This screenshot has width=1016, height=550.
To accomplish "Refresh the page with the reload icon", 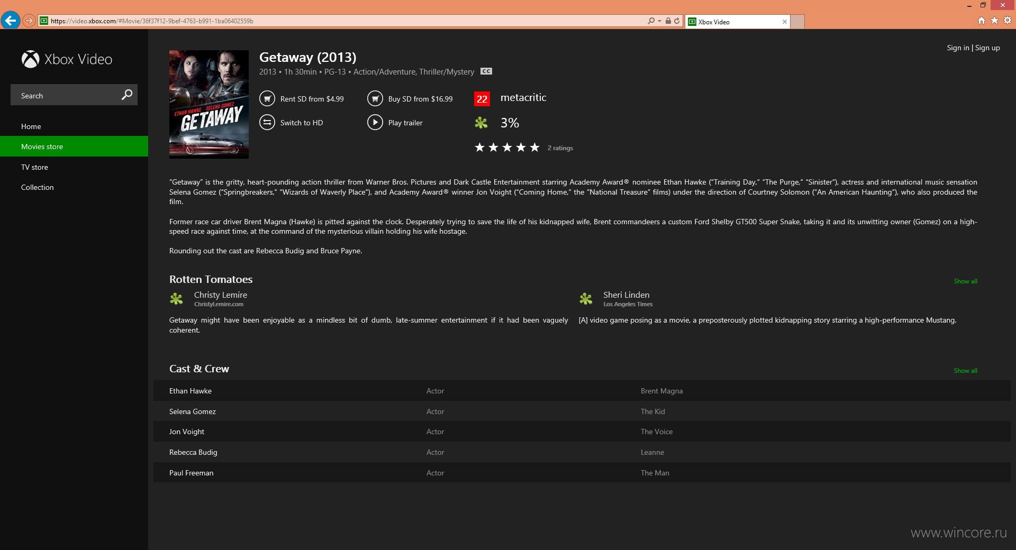I will point(677,21).
